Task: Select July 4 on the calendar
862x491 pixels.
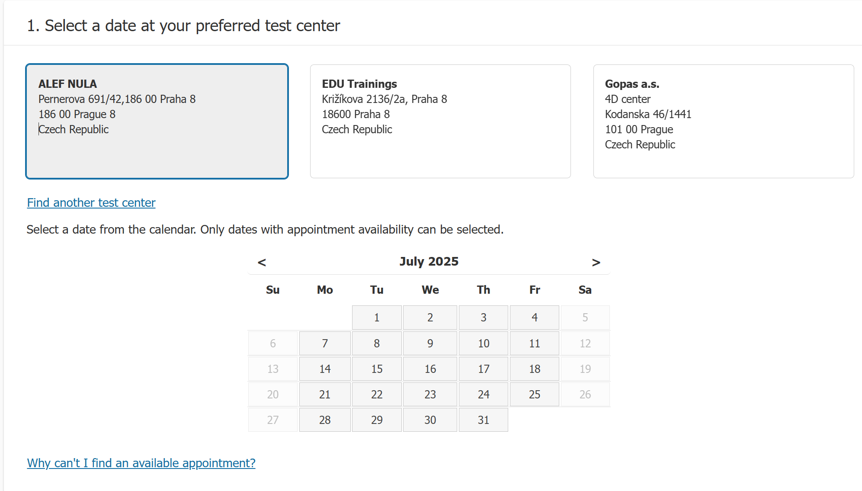Action: [x=534, y=317]
